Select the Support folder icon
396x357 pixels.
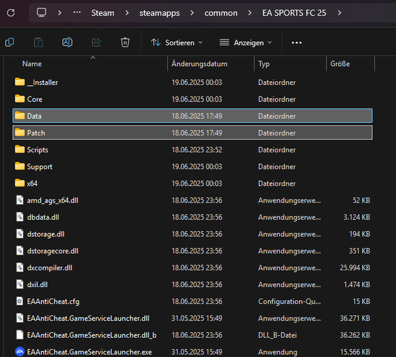tap(20, 166)
